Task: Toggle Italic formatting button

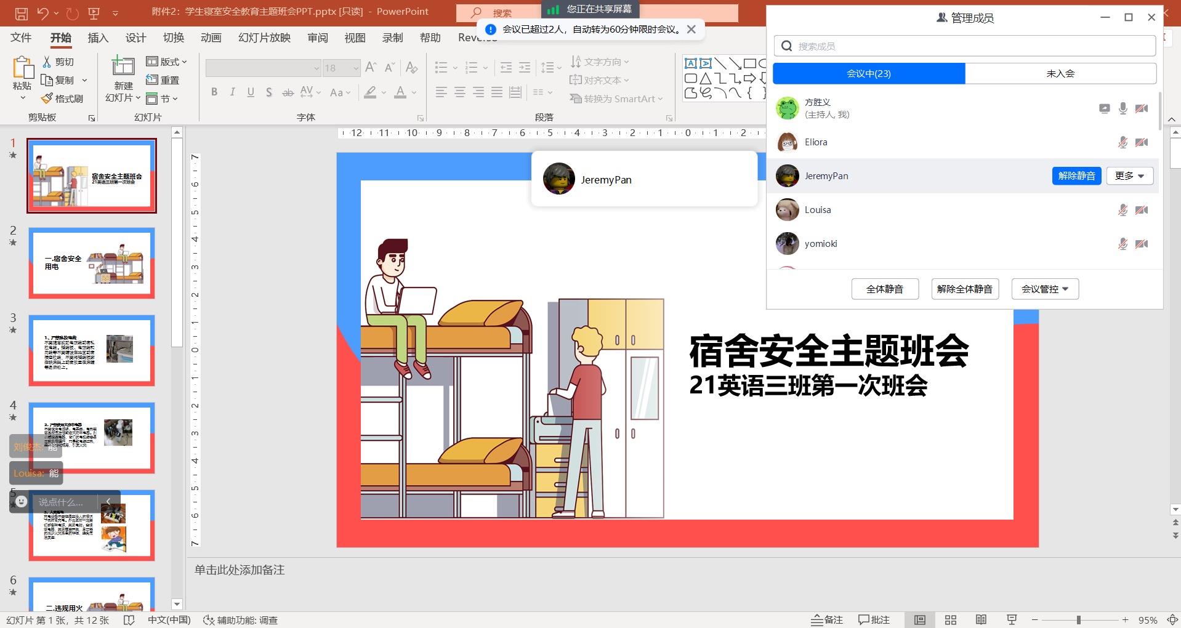Action: tap(232, 92)
